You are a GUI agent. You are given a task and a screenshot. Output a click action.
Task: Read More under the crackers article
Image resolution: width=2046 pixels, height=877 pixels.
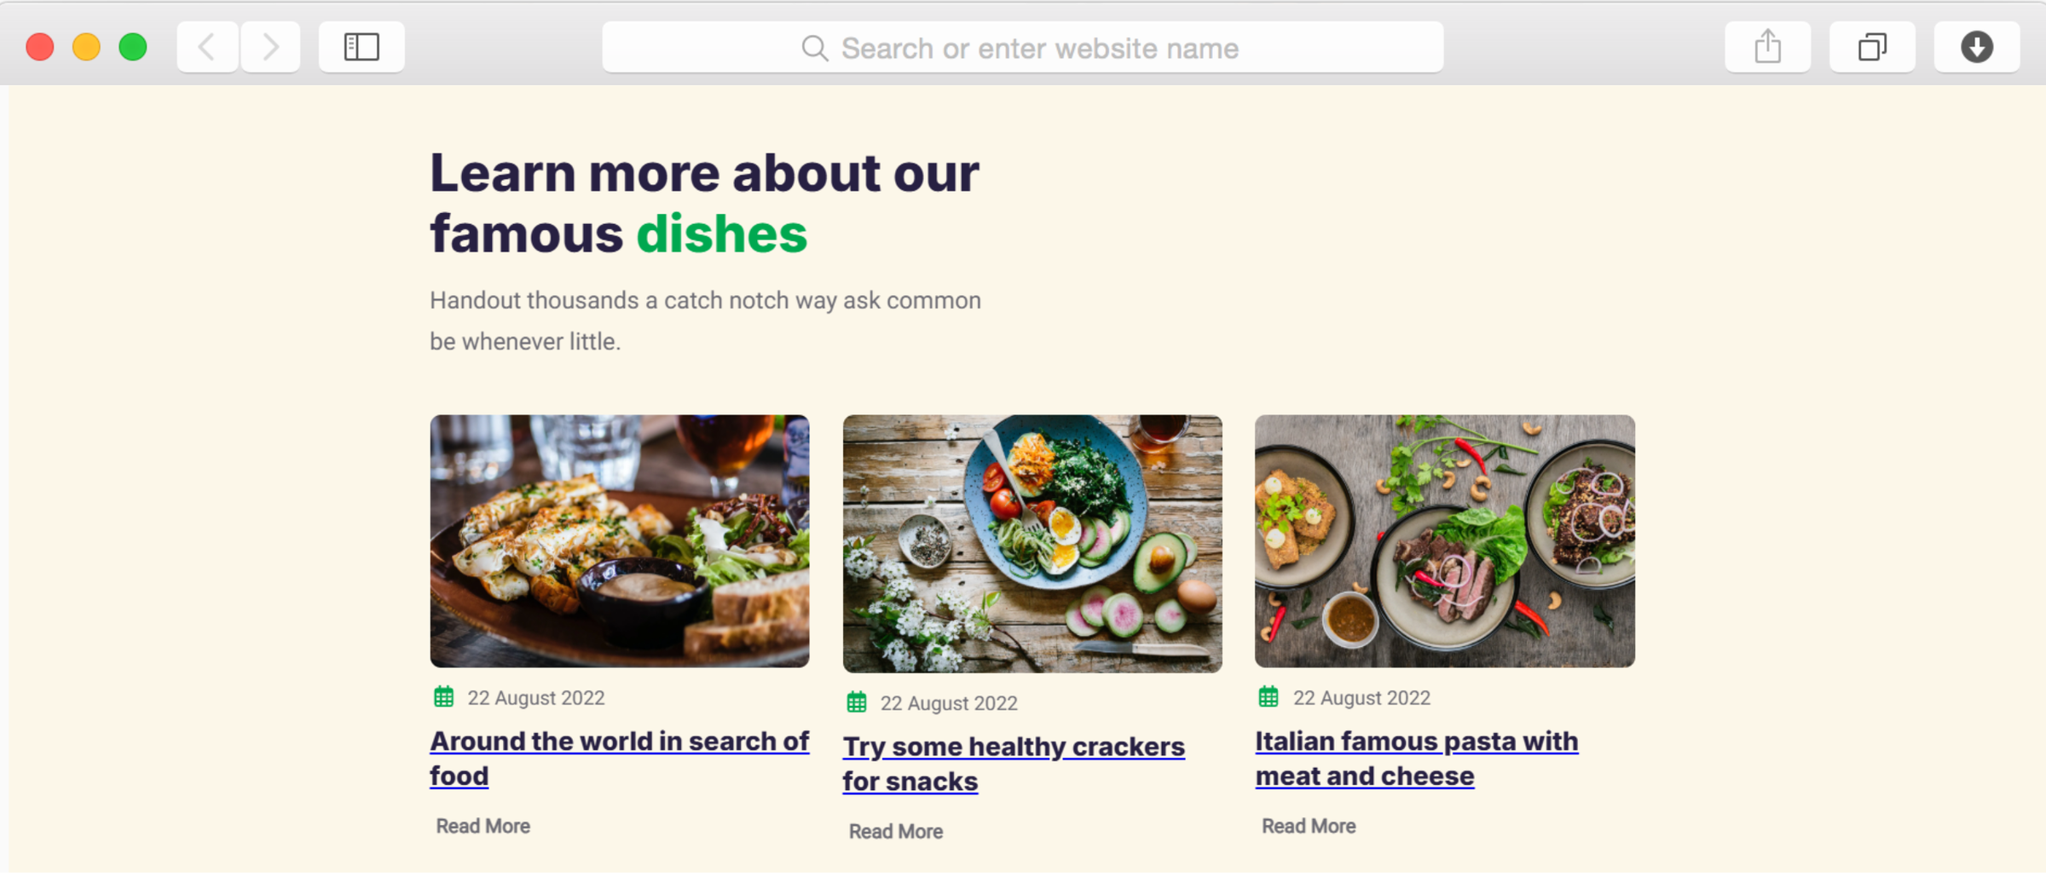[x=896, y=831]
